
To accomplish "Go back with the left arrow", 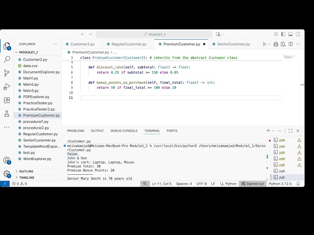I will [x=82, y=34].
